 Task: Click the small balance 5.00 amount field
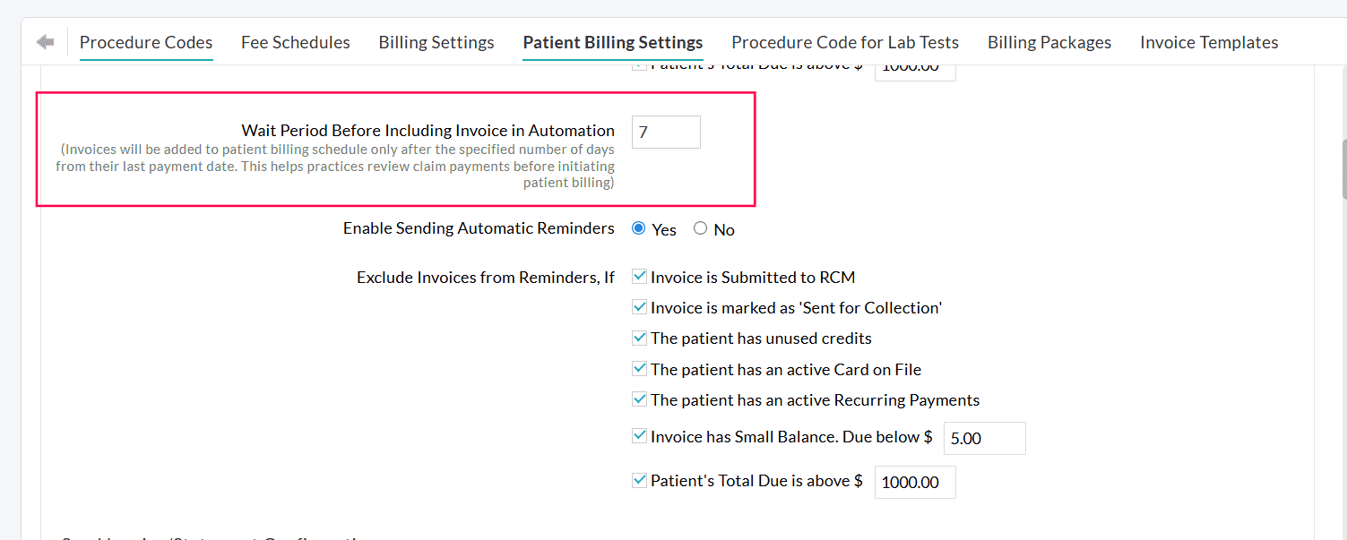coord(984,439)
